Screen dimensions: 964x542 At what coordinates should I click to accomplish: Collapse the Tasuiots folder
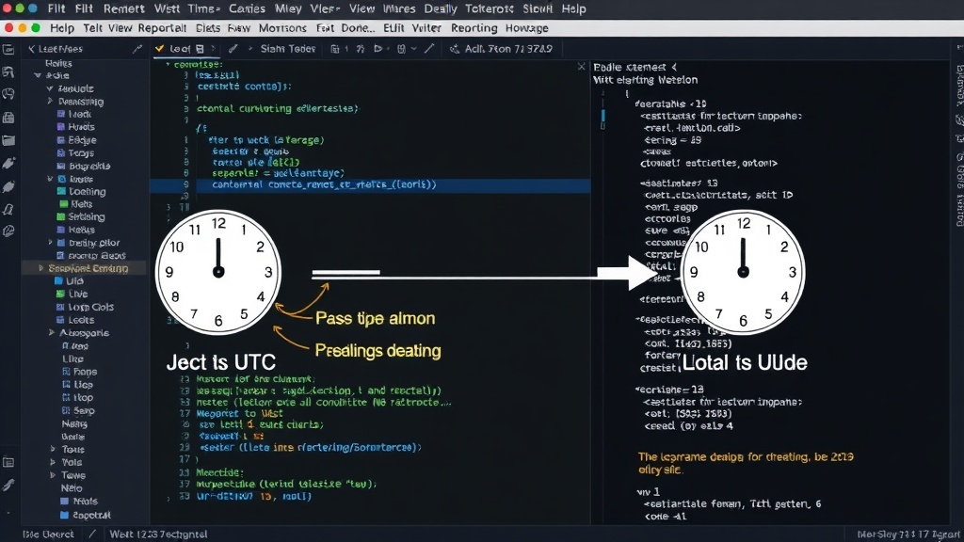pos(50,88)
